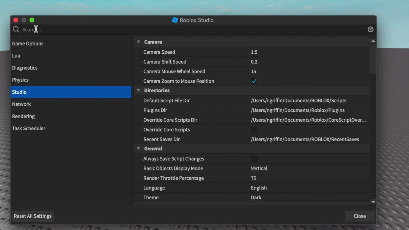The height and width of the screenshot is (230, 409).
Task: Select the Plugins Dir label
Action: 155,110
